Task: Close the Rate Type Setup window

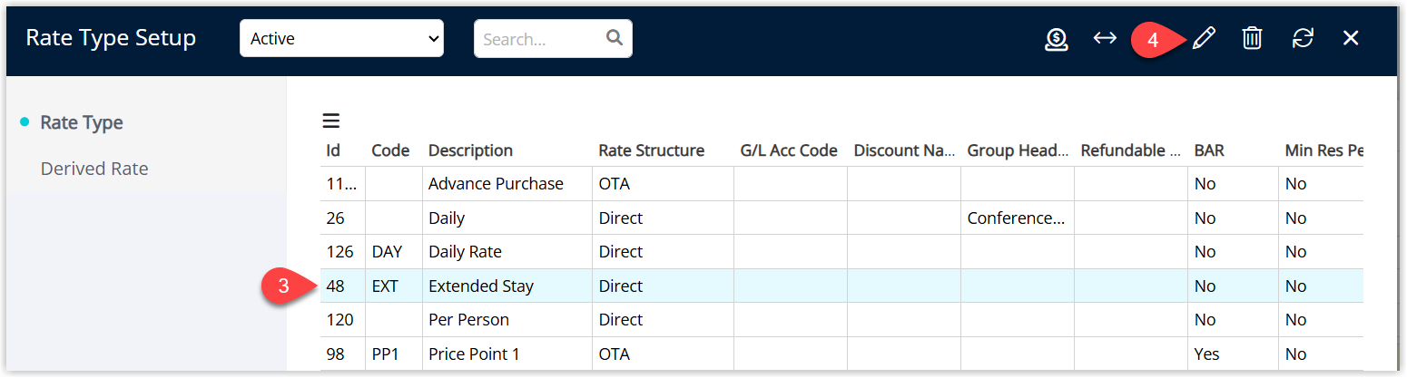Action: click(1351, 38)
